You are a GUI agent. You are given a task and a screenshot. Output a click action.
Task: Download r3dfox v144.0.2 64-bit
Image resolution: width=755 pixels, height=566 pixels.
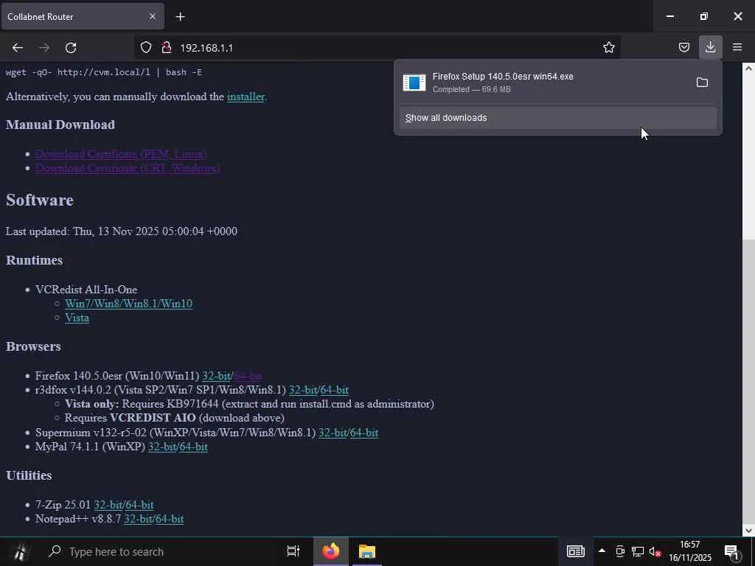pos(334,390)
